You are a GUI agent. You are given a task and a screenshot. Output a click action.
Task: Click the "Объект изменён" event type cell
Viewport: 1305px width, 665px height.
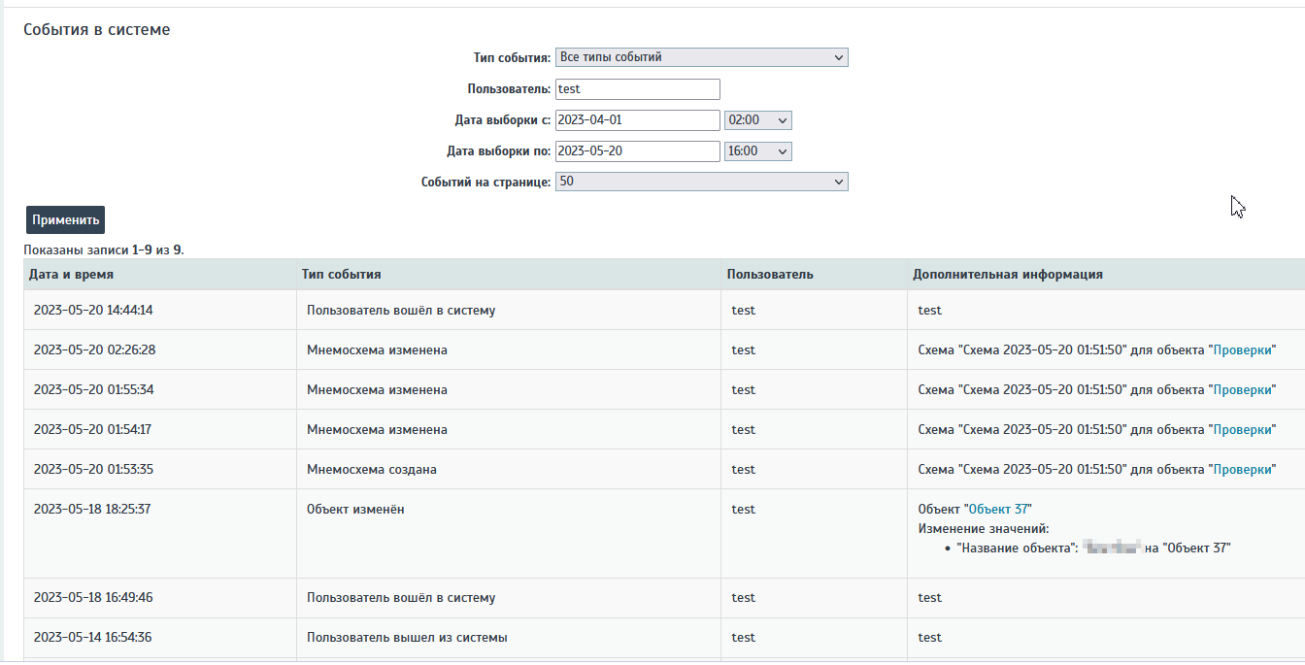355,510
